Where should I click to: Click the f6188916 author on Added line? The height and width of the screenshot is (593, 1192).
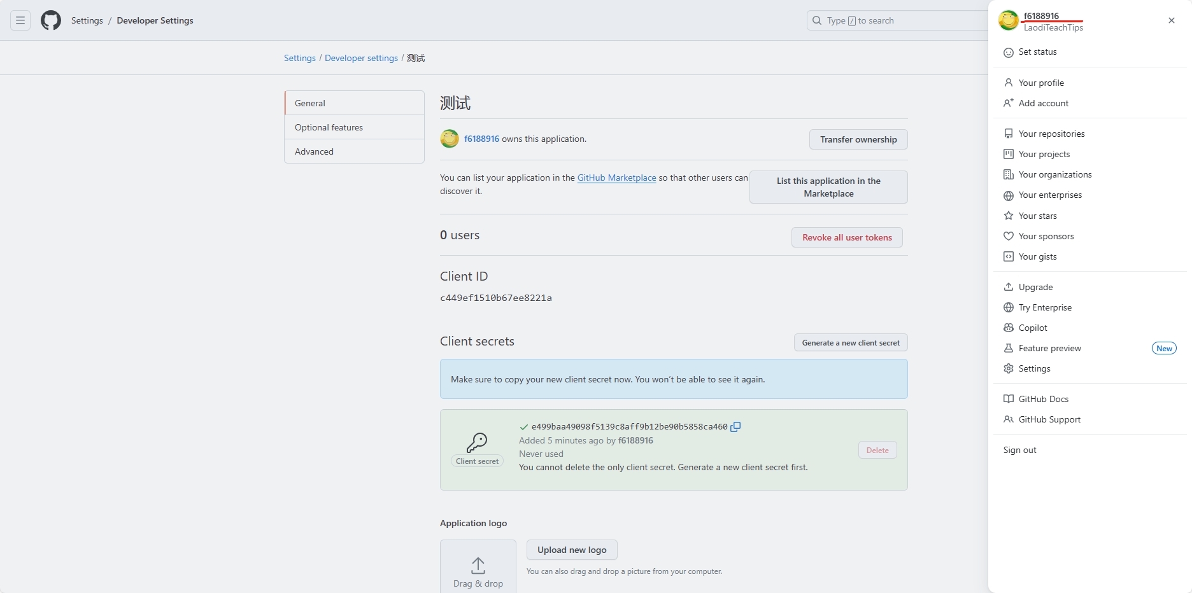(x=635, y=440)
